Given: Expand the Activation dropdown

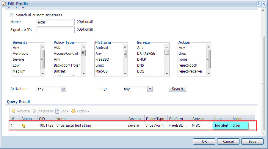Looking at the screenshot, I should (63, 89).
